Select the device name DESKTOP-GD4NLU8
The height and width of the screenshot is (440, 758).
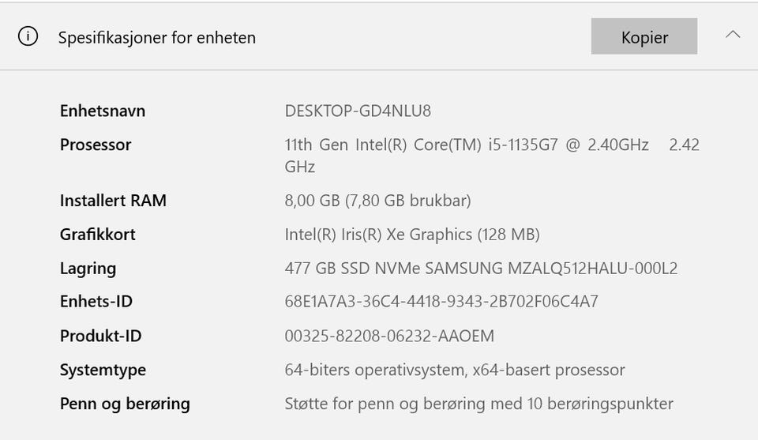tap(358, 111)
